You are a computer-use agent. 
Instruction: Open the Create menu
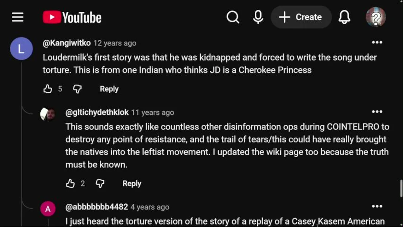301,17
